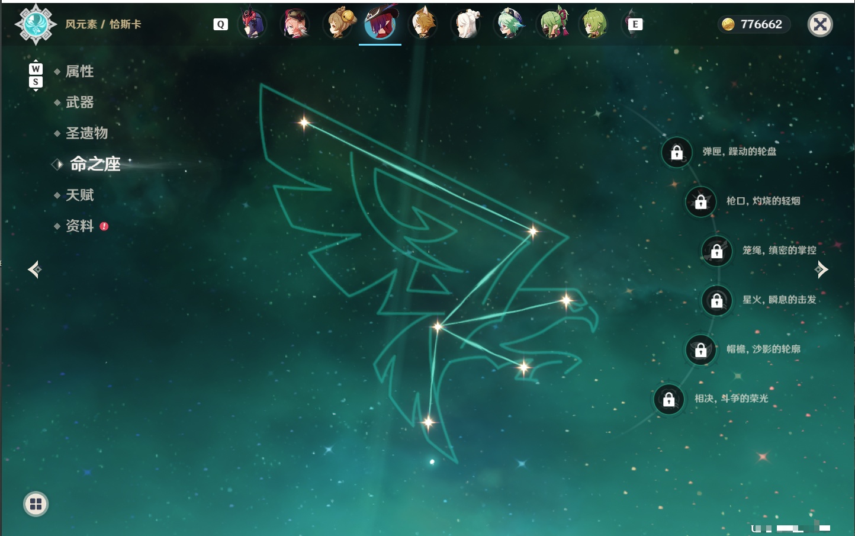Click the E key next-character button
855x536 pixels.
pyautogui.click(x=635, y=24)
